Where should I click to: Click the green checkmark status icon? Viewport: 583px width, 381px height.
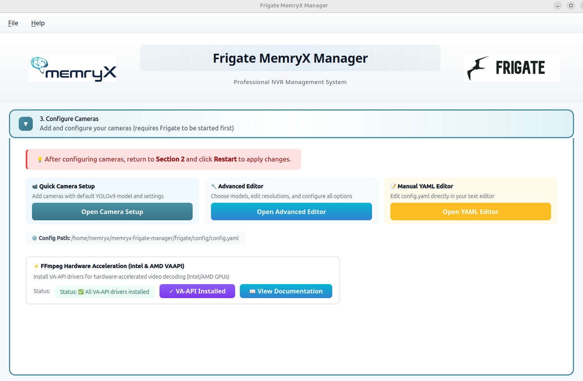[81, 292]
